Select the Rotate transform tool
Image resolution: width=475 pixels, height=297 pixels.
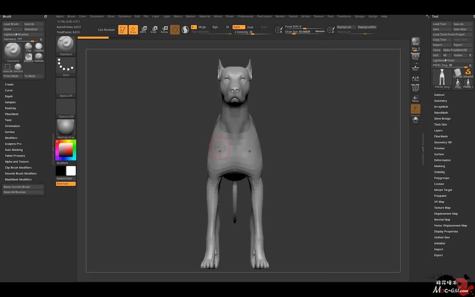point(164,30)
